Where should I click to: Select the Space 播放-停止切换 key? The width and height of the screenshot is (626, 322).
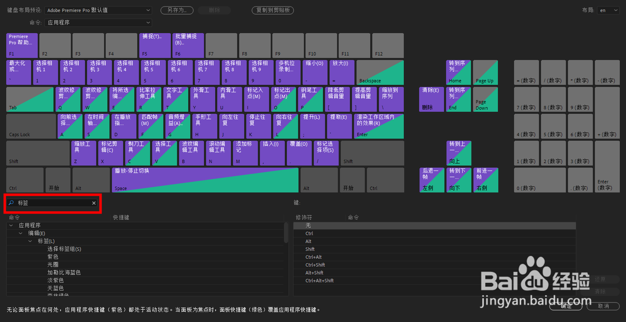tap(205, 180)
